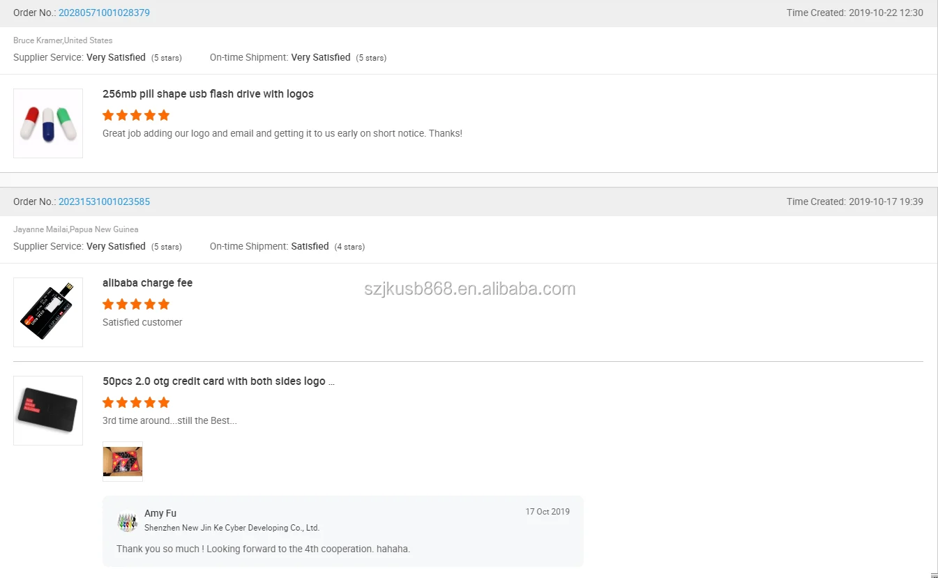Click reviewer name Jayanne Mailai
The image size is (938, 578).
(40, 229)
